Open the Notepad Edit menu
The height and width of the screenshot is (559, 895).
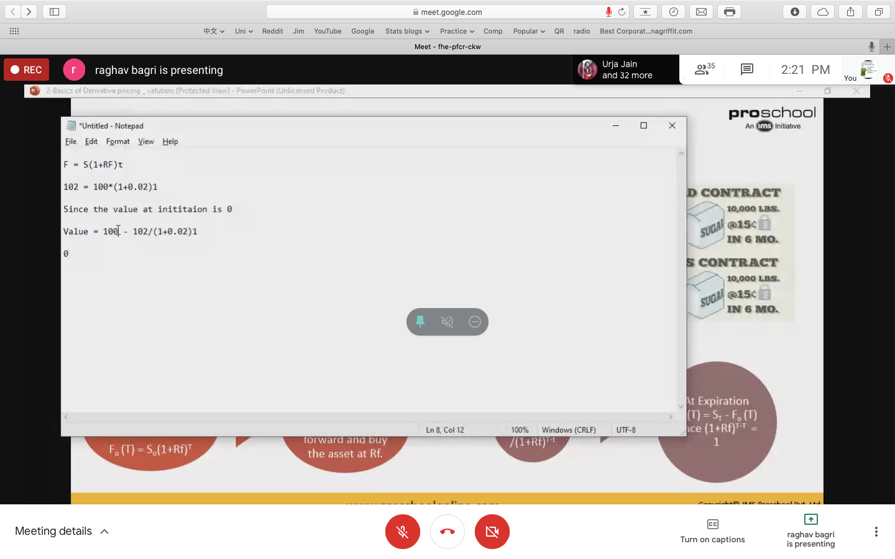pos(91,142)
